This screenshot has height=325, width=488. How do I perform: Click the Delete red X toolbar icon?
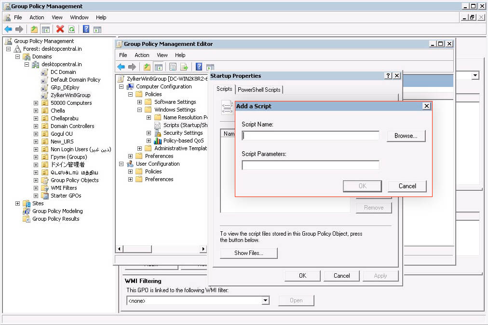coord(59,29)
